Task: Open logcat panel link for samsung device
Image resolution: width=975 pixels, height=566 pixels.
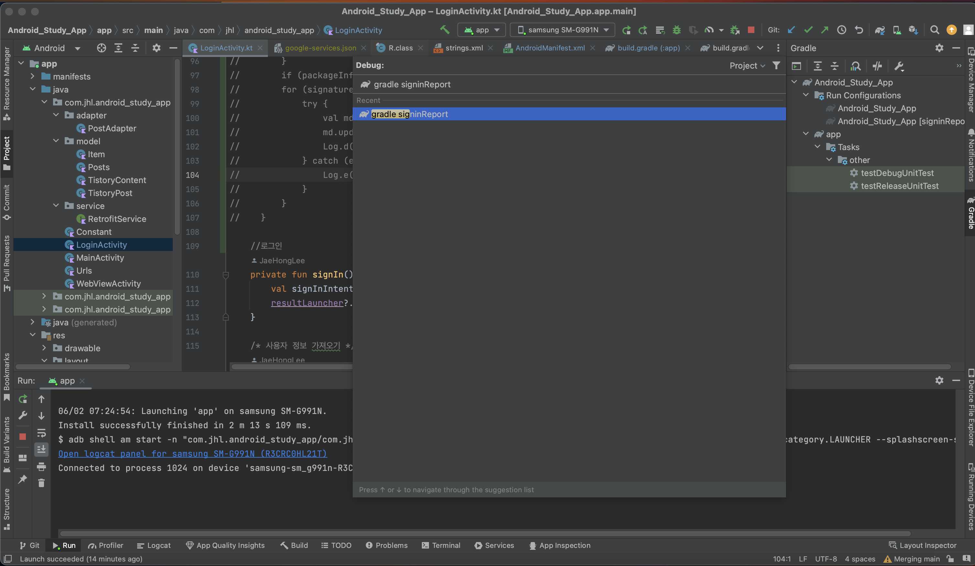Action: coord(192,453)
